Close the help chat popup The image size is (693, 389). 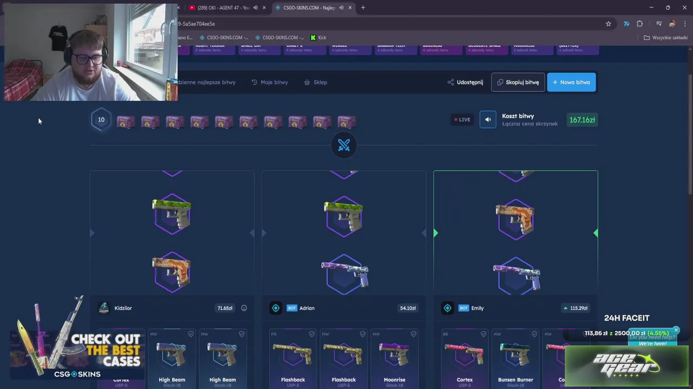tap(676, 330)
